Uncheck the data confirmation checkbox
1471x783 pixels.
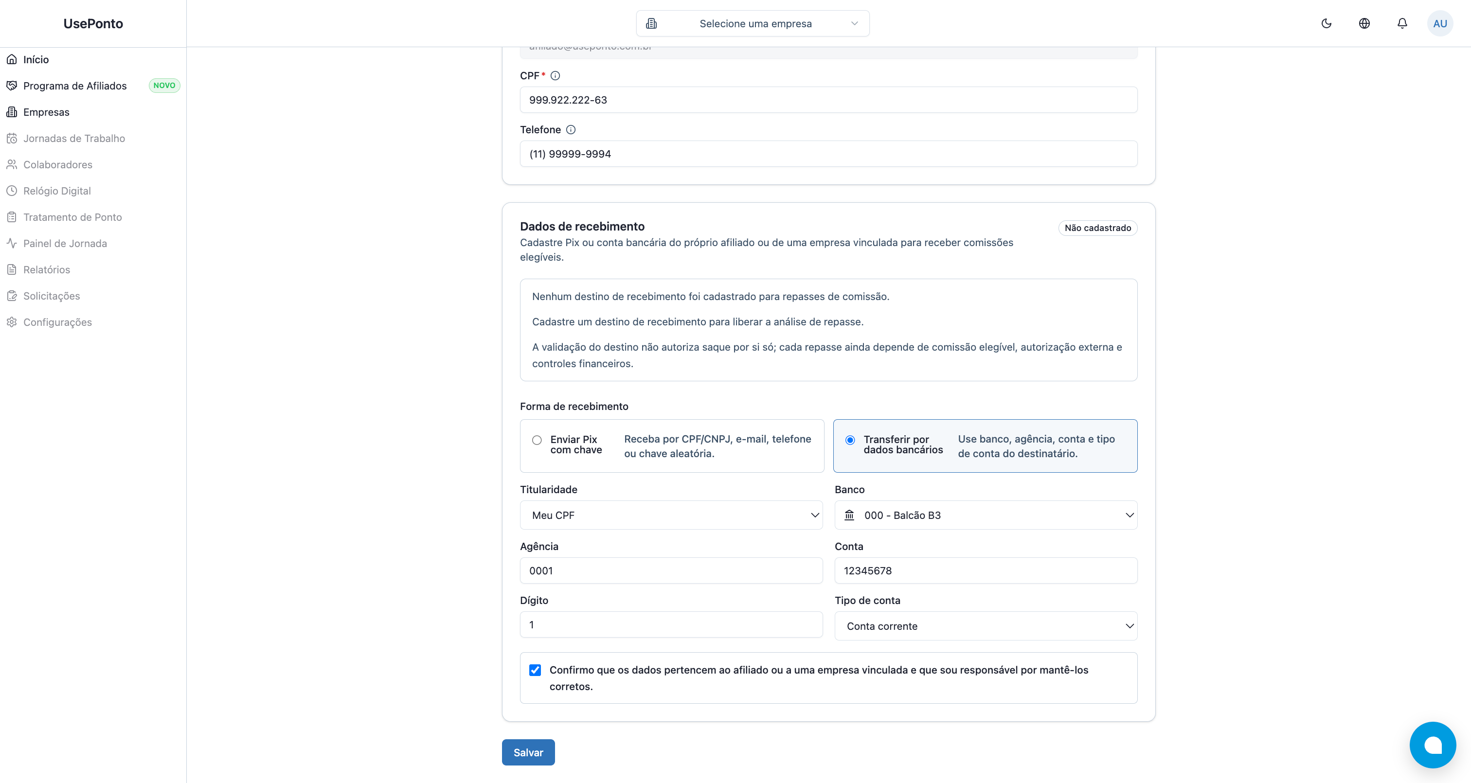(535, 670)
